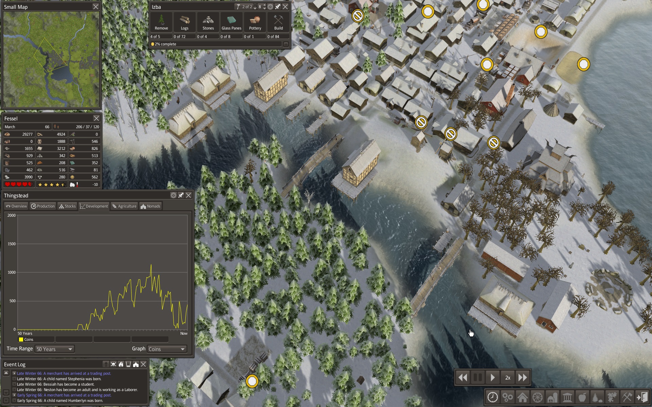Click the Stones resource icon
652x407 pixels.
click(208, 22)
